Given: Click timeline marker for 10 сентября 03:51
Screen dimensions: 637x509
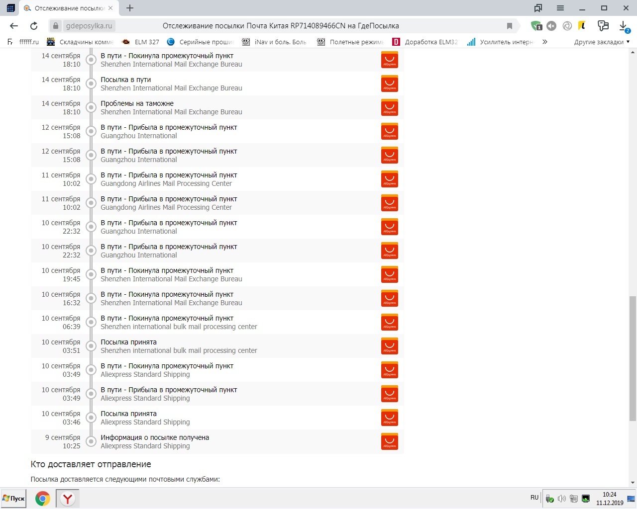Looking at the screenshot, I should 91,346.
